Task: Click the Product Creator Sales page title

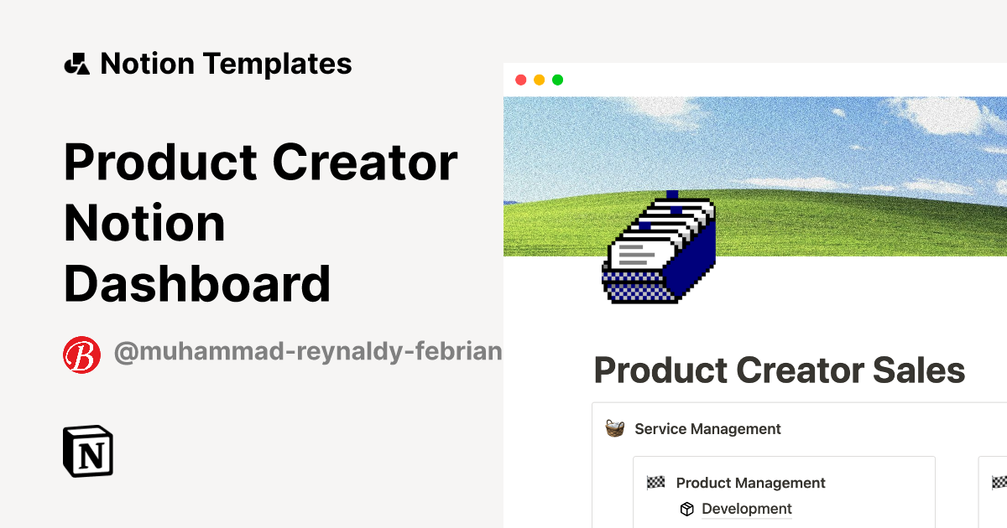Action: pos(779,370)
